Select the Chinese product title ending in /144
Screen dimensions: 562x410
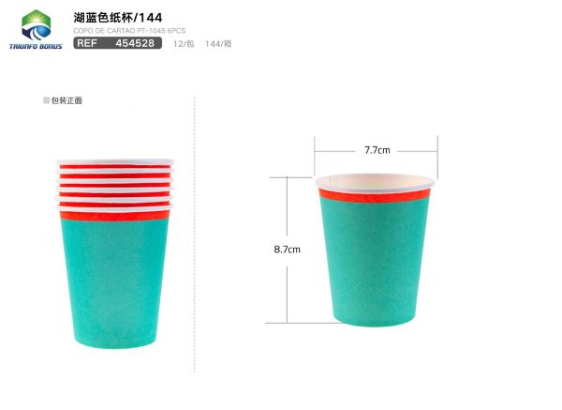[118, 17]
